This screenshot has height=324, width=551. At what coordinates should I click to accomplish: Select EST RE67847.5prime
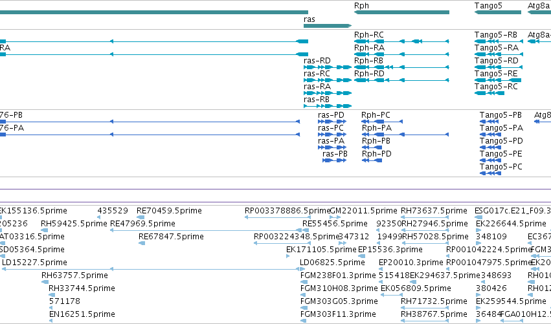(x=171, y=237)
